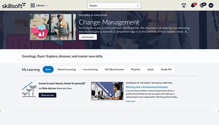The image size is (219, 125).
Task: Select the Goals tab
Action: tap(150, 69)
